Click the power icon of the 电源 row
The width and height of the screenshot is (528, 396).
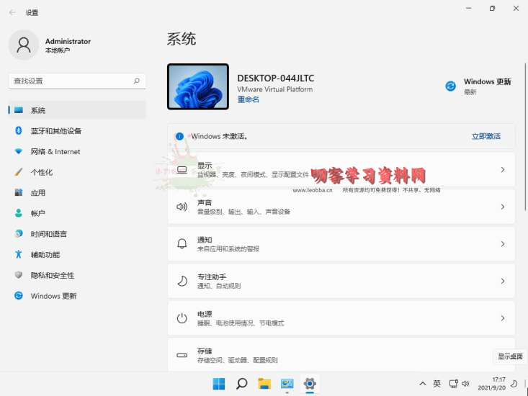(x=182, y=318)
